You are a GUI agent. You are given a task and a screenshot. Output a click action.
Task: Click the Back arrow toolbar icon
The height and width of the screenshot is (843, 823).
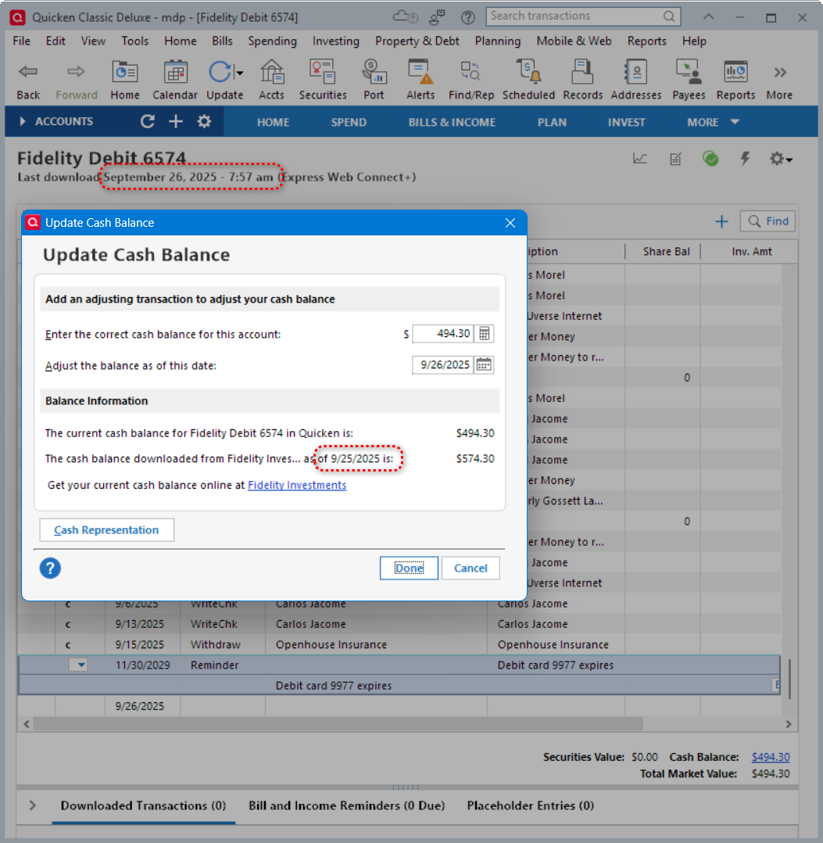click(28, 72)
